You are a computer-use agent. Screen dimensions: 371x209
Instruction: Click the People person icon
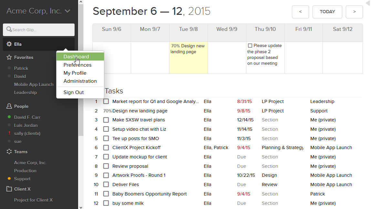click(x=9, y=106)
